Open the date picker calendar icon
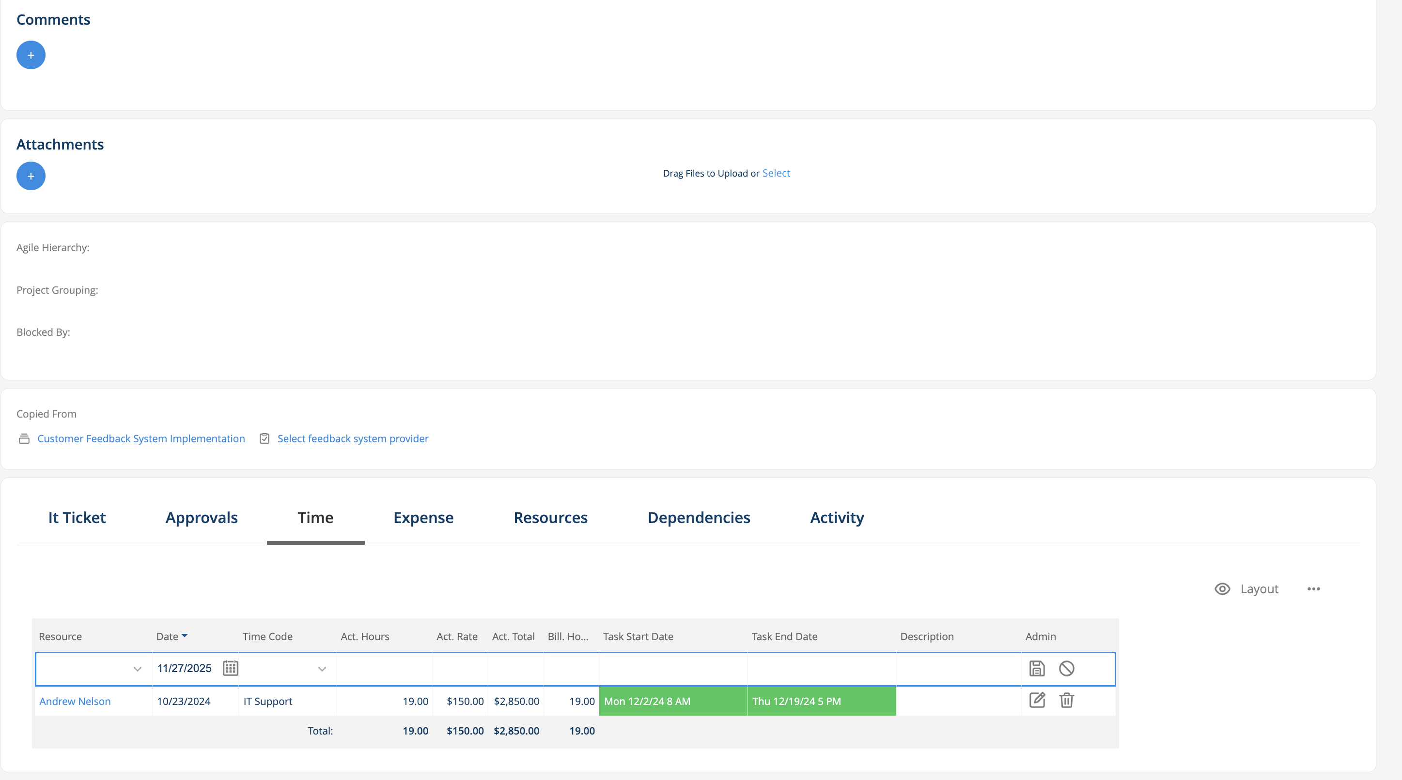Image resolution: width=1402 pixels, height=780 pixels. pyautogui.click(x=230, y=668)
